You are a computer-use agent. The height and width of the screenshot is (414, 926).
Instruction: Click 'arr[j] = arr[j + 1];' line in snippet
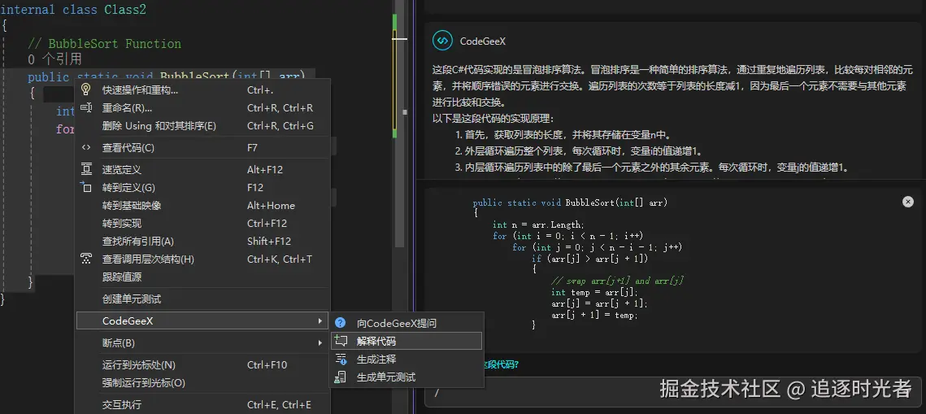click(x=599, y=303)
